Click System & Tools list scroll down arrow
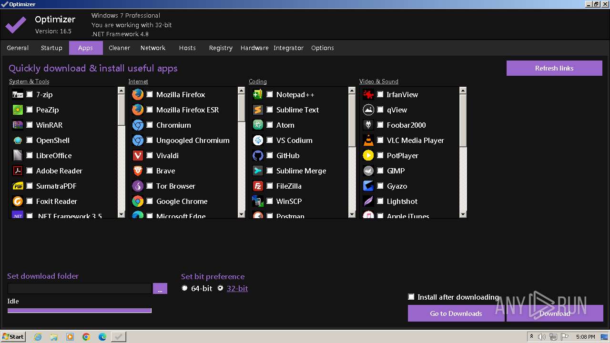The image size is (610, 343). click(121, 215)
